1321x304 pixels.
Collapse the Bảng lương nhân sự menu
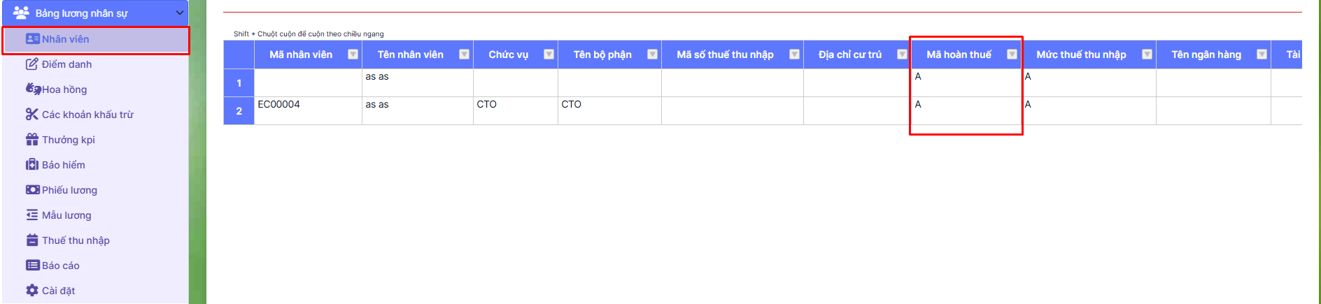[180, 13]
